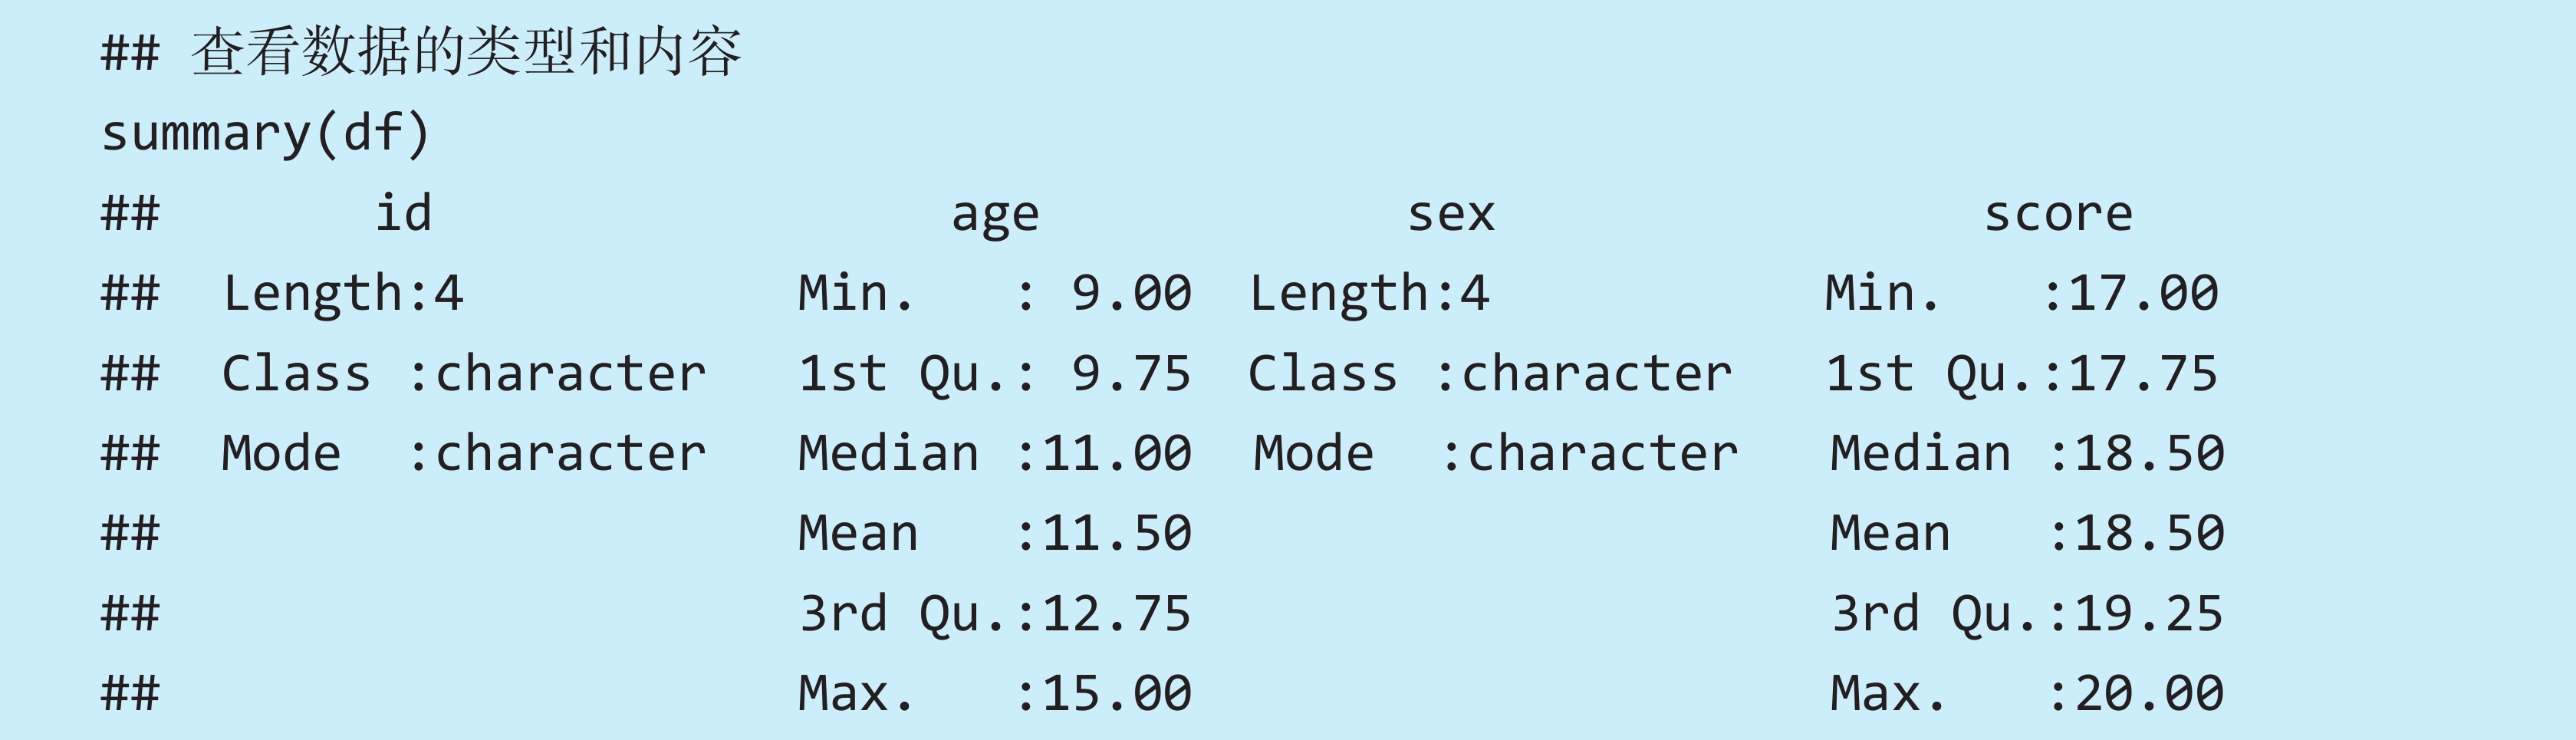Image resolution: width=2576 pixels, height=740 pixels.
Task: Click the score Max. value 20.00
Action: 2149,693
